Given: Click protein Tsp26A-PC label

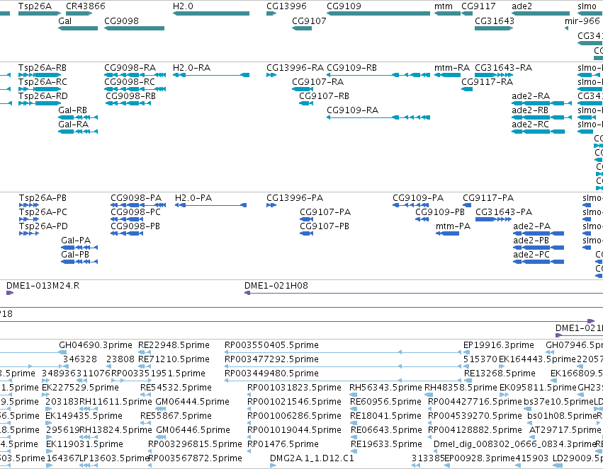Looking at the screenshot, I should pos(43,212).
